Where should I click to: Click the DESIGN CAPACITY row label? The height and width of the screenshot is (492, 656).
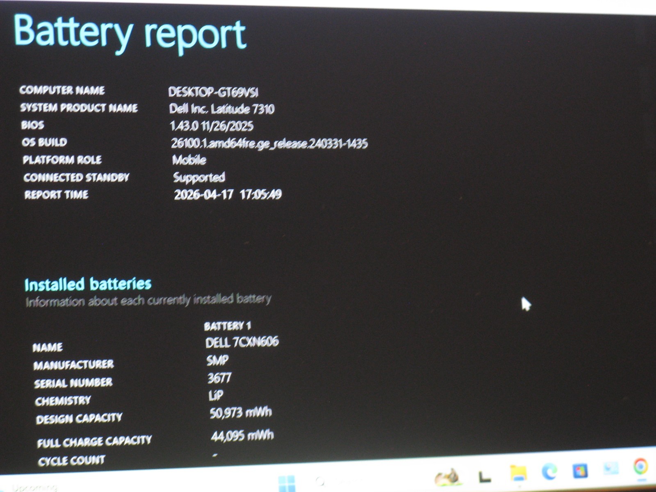point(79,419)
